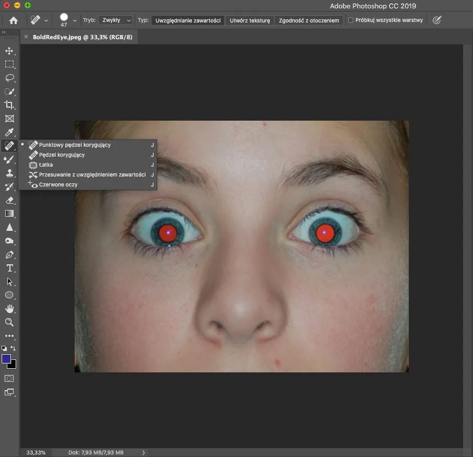Switch to the Hand tool

[x=9, y=309]
